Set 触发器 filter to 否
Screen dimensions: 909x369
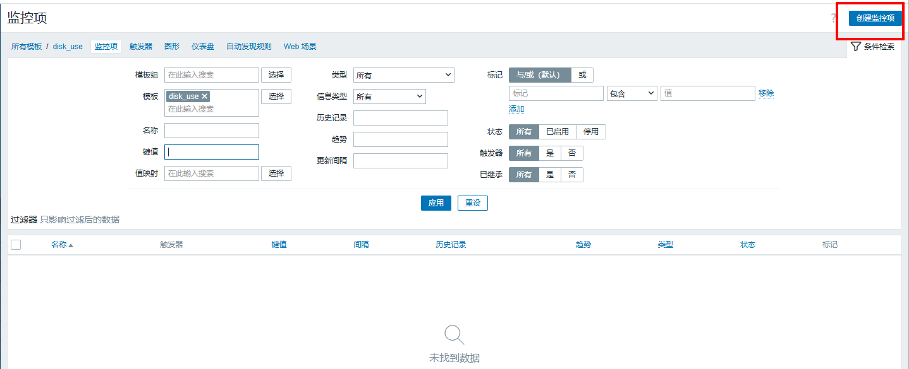pyautogui.click(x=572, y=153)
